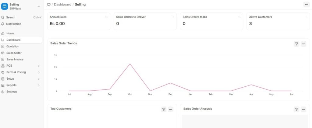Open options menu on Active Customers card
Screen dimensions: 312x128
pyautogui.click(x=306, y=17)
